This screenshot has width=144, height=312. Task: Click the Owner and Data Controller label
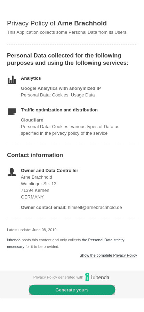[49, 171]
